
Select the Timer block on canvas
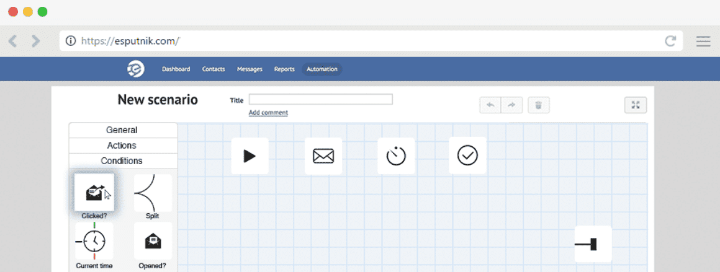coord(396,156)
